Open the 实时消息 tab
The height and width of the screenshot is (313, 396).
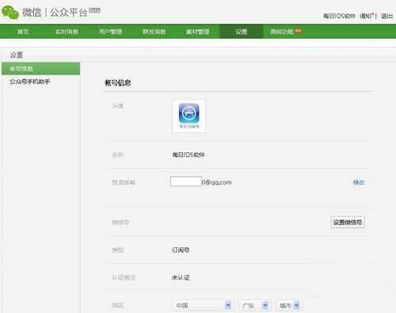67,32
